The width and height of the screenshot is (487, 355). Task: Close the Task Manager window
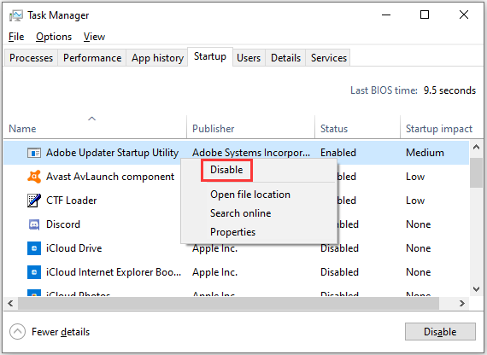pyautogui.click(x=464, y=15)
